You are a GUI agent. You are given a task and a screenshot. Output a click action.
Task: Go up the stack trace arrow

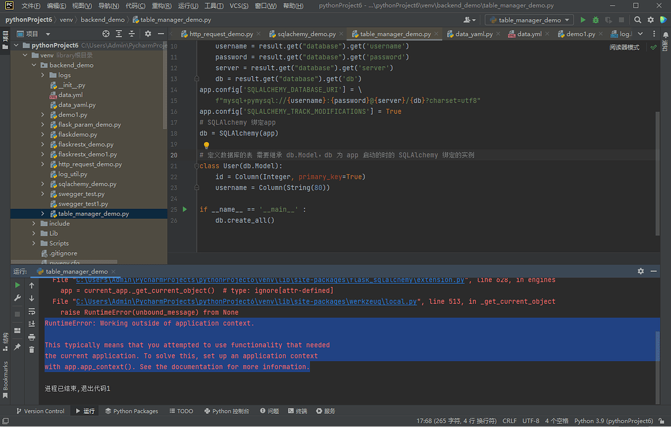click(31, 285)
